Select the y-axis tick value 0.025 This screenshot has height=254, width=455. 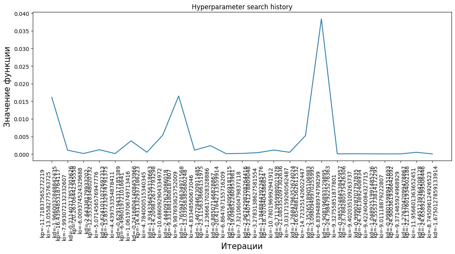pyautogui.click(x=22, y=66)
